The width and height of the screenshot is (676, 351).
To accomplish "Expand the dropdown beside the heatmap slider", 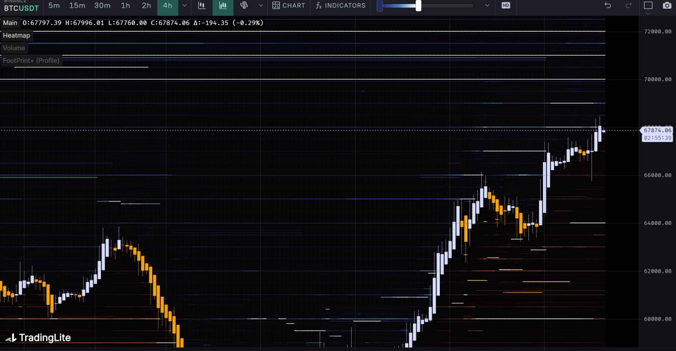I will pyautogui.click(x=488, y=6).
